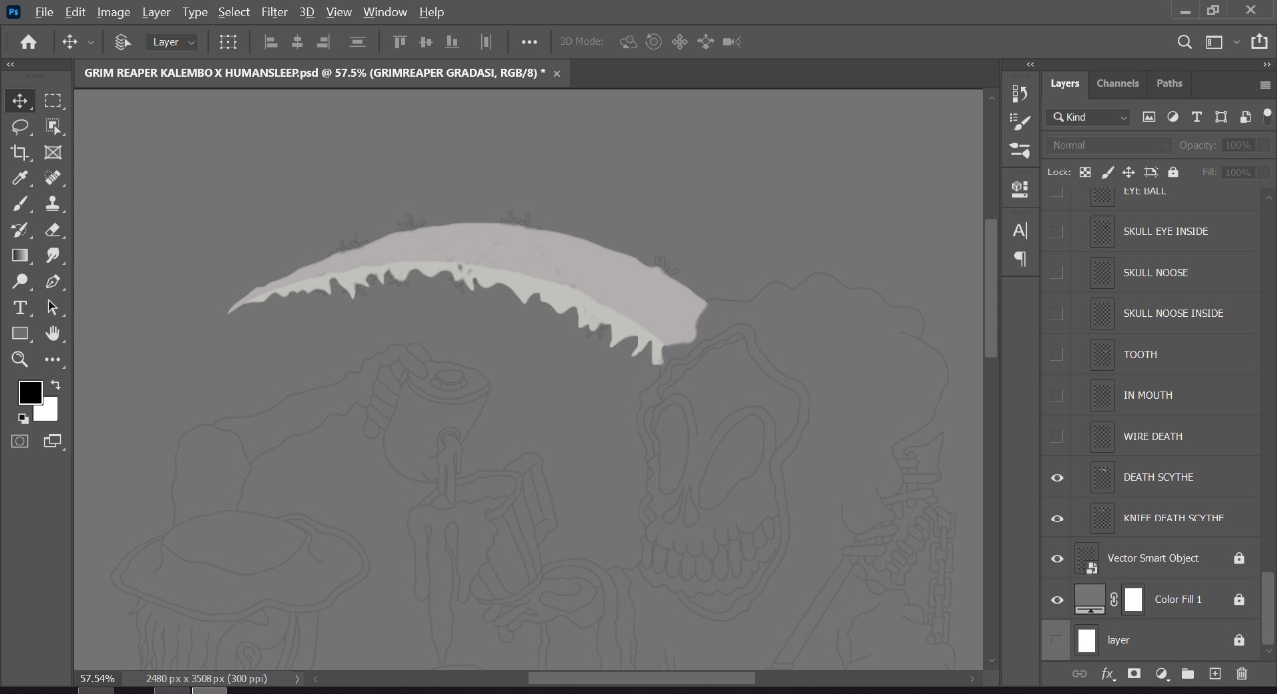1277x694 pixels.
Task: Select the Rectangle shape tool
Action: [x=20, y=333]
